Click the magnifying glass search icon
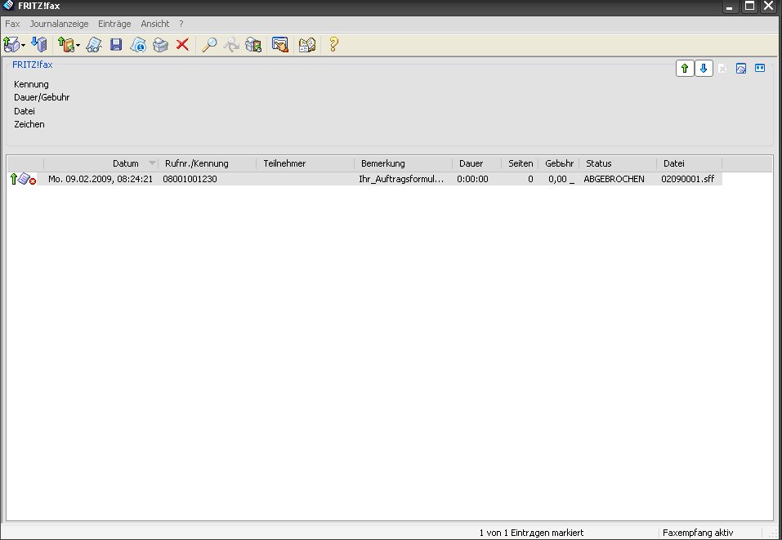Viewport: 782px width, 540px height. click(209, 45)
